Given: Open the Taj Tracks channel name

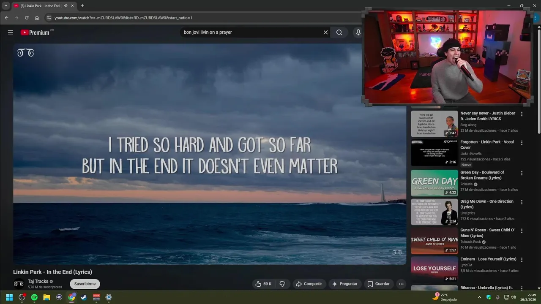Looking at the screenshot, I should 38,281.
